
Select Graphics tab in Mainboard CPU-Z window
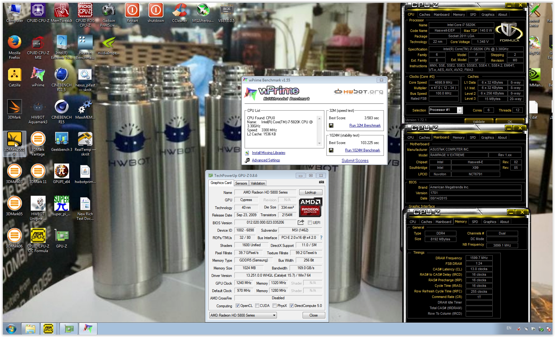487,138
